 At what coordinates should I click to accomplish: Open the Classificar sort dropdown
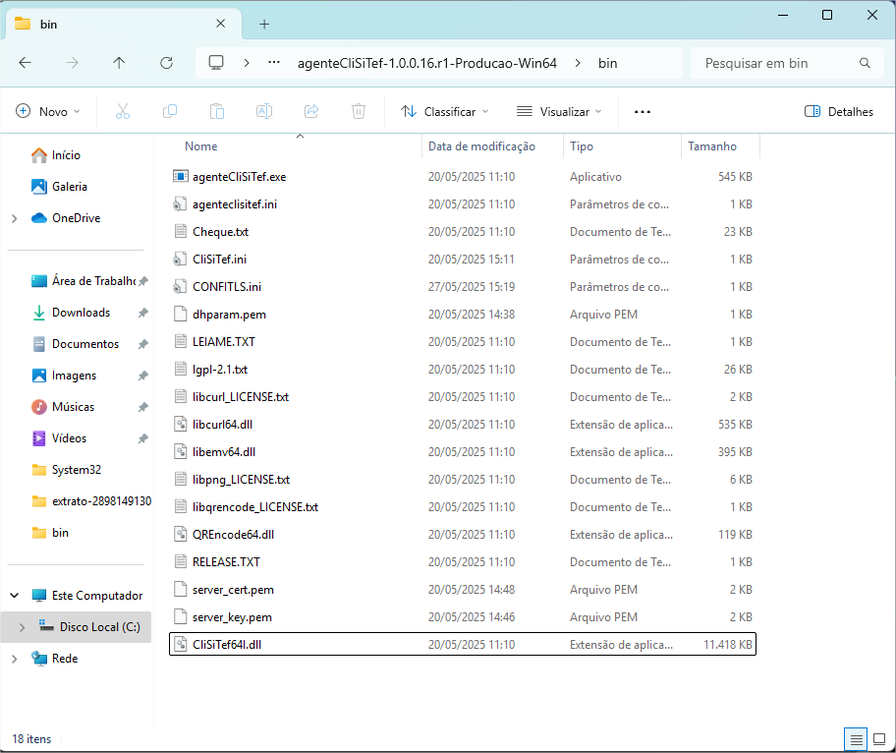point(444,112)
